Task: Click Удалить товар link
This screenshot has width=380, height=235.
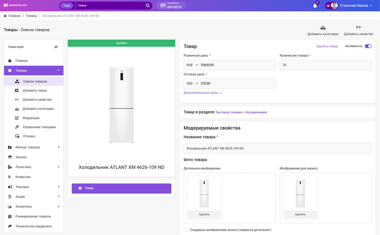Action: (x=327, y=46)
